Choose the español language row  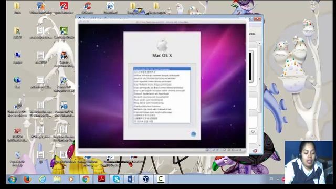(x=162, y=81)
